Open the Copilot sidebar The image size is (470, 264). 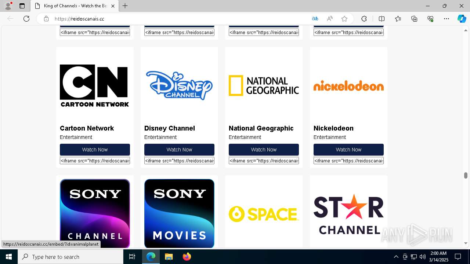click(x=462, y=19)
